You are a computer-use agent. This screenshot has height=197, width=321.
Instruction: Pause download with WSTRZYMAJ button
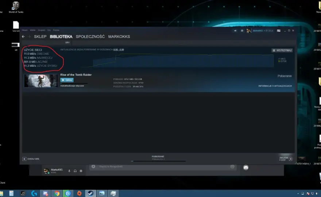(x=282, y=50)
